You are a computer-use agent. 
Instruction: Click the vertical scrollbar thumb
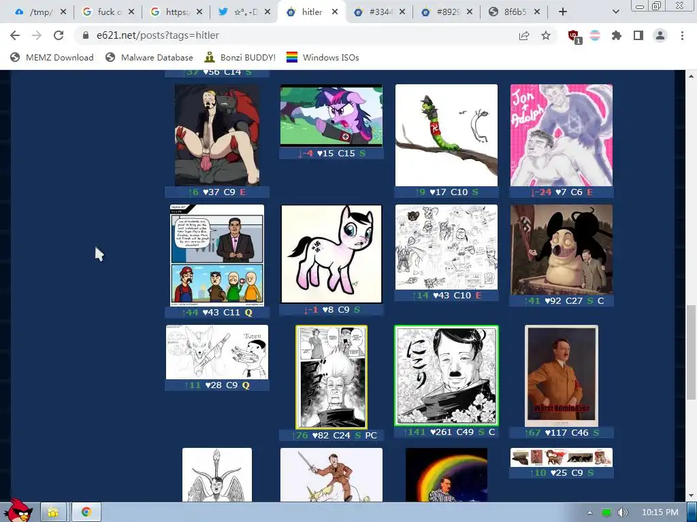[692, 352]
